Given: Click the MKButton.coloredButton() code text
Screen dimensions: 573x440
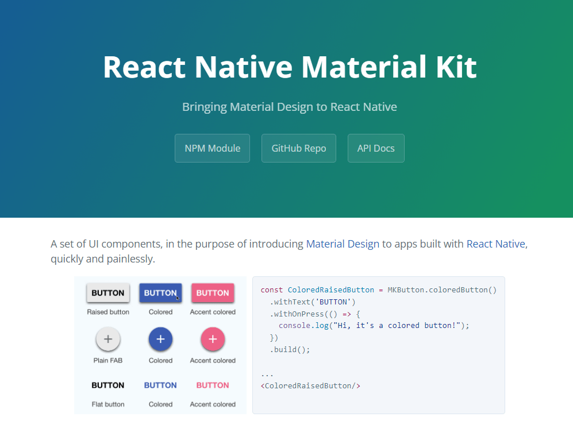Looking at the screenshot, I should pyautogui.click(x=441, y=290).
